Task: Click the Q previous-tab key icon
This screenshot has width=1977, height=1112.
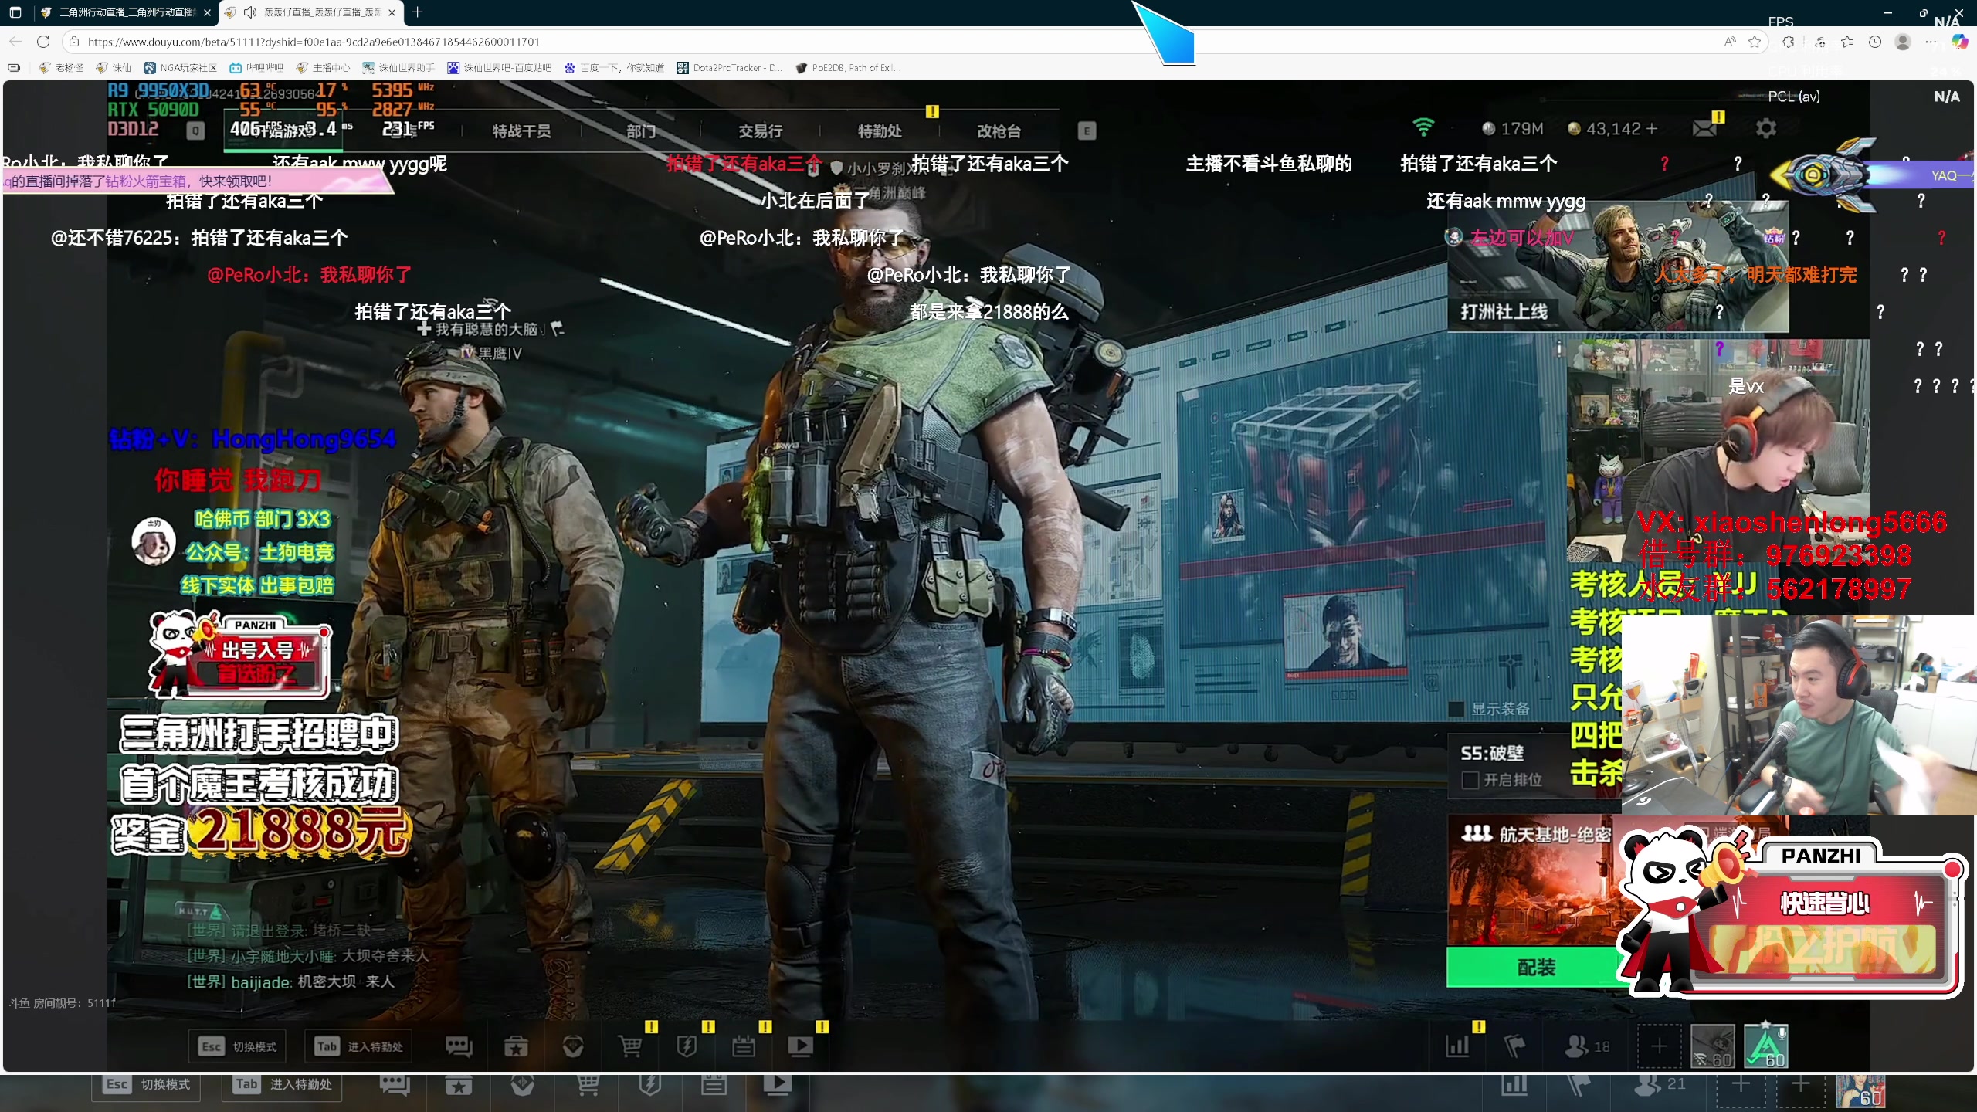Action: [196, 131]
